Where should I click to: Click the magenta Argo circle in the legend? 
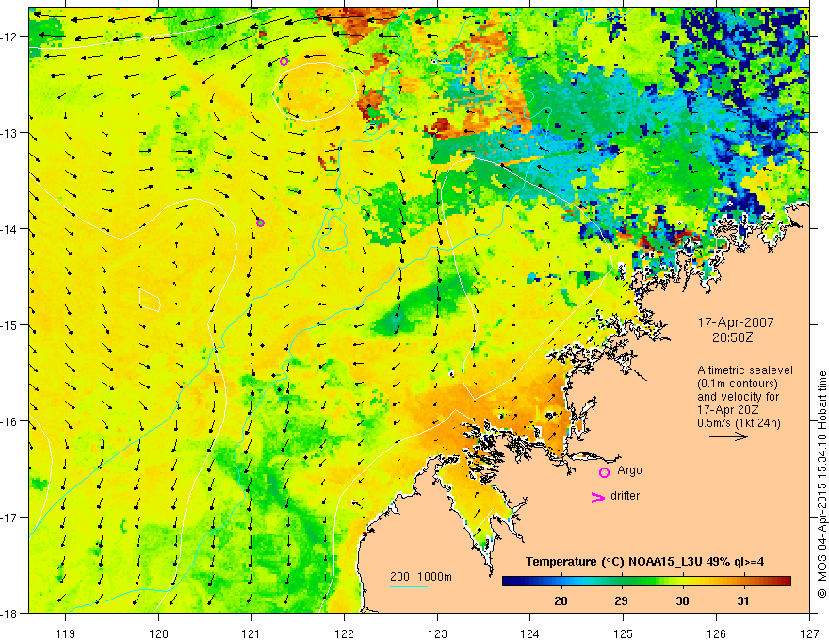click(x=604, y=472)
